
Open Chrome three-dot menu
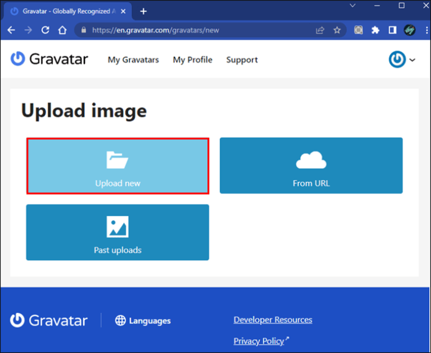tap(427, 30)
